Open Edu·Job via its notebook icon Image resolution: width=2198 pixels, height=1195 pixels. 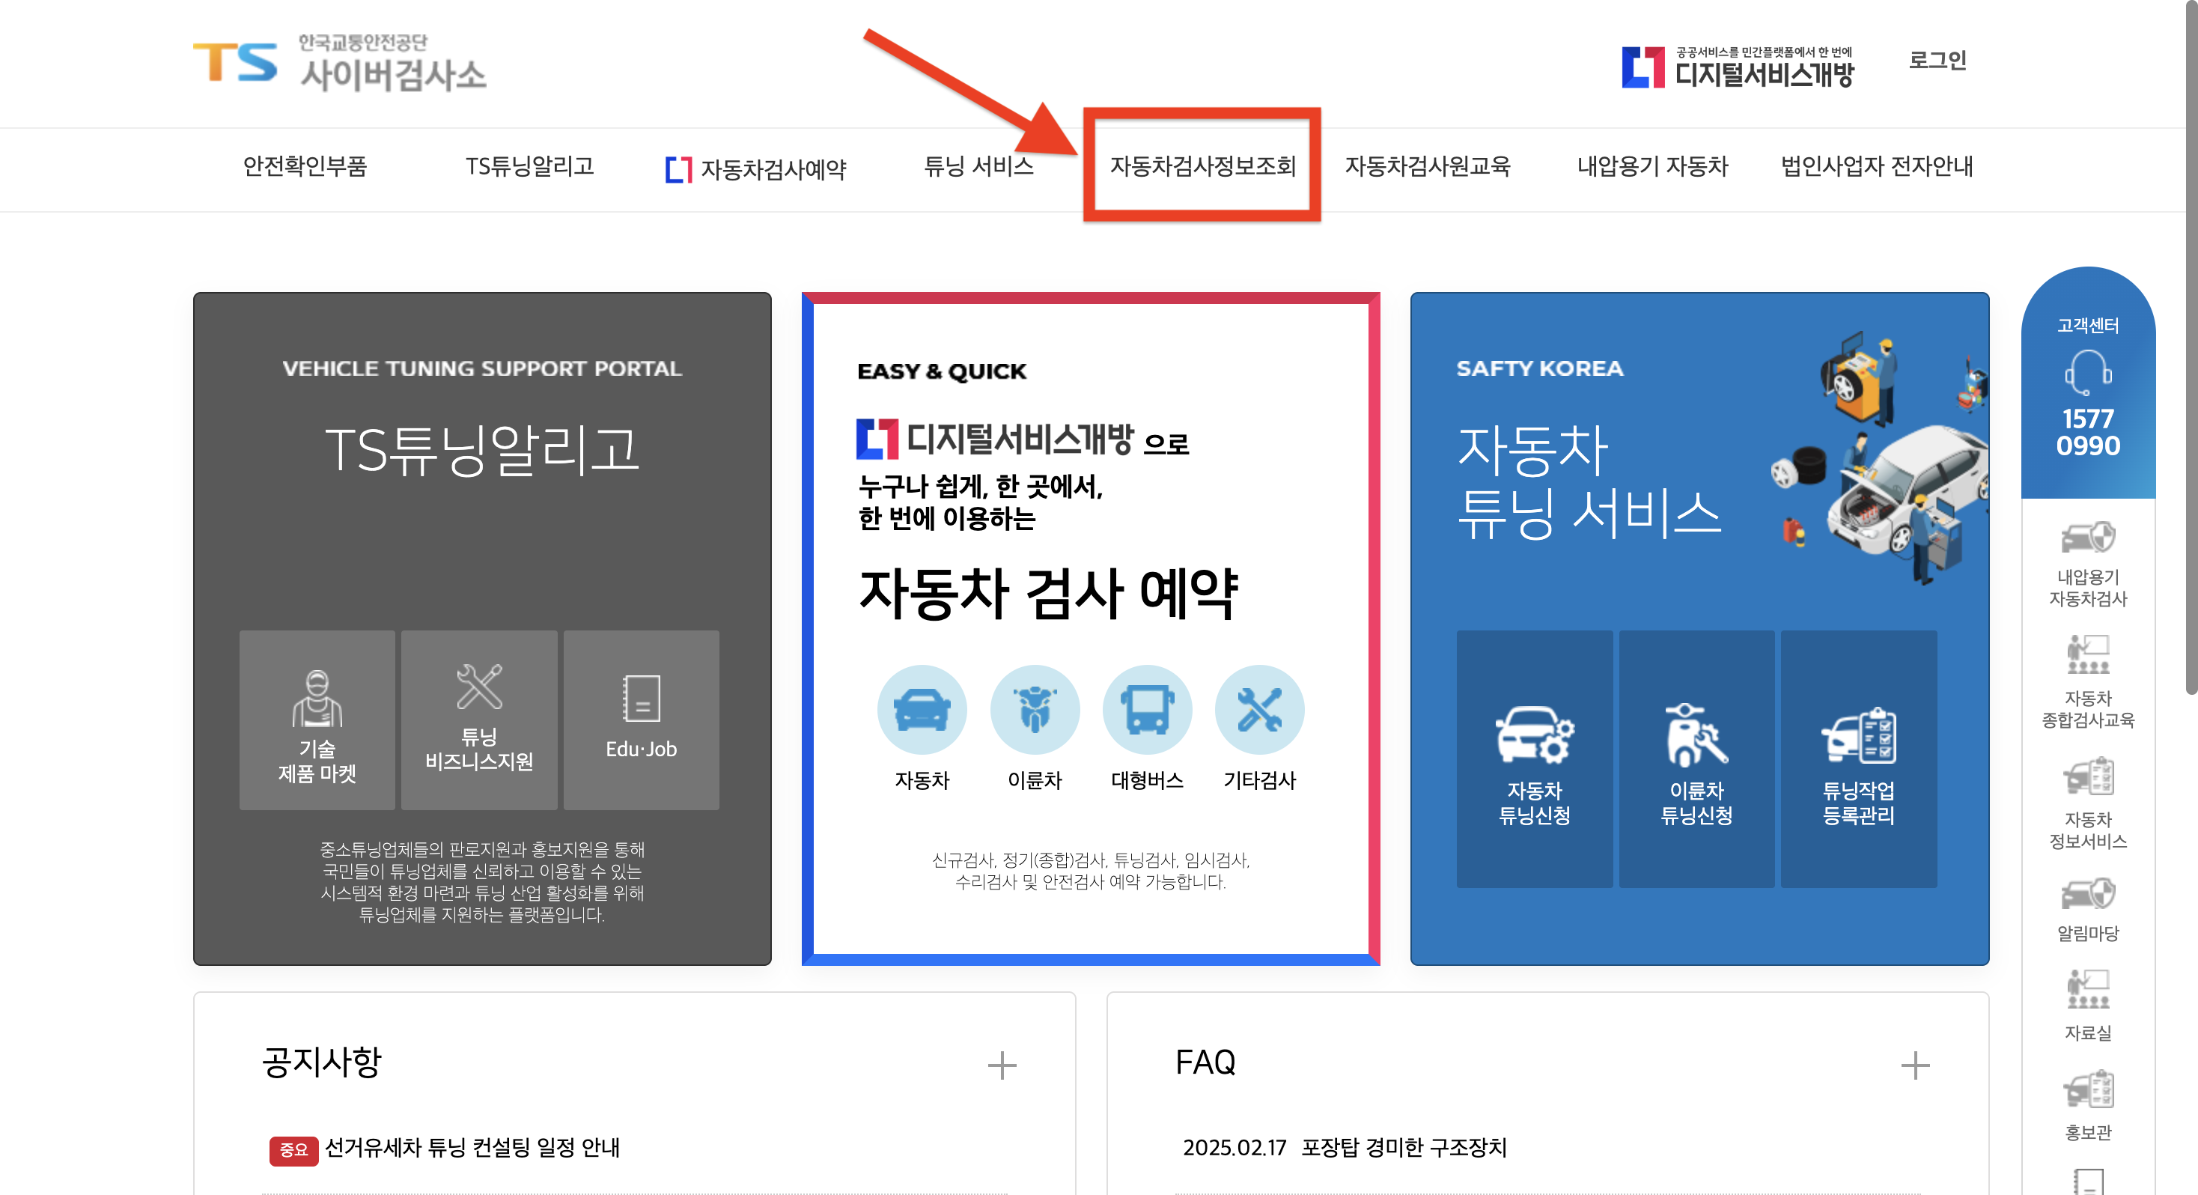click(641, 700)
